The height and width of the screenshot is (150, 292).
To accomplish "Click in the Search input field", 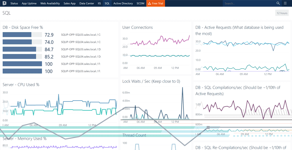I will [249, 3].
